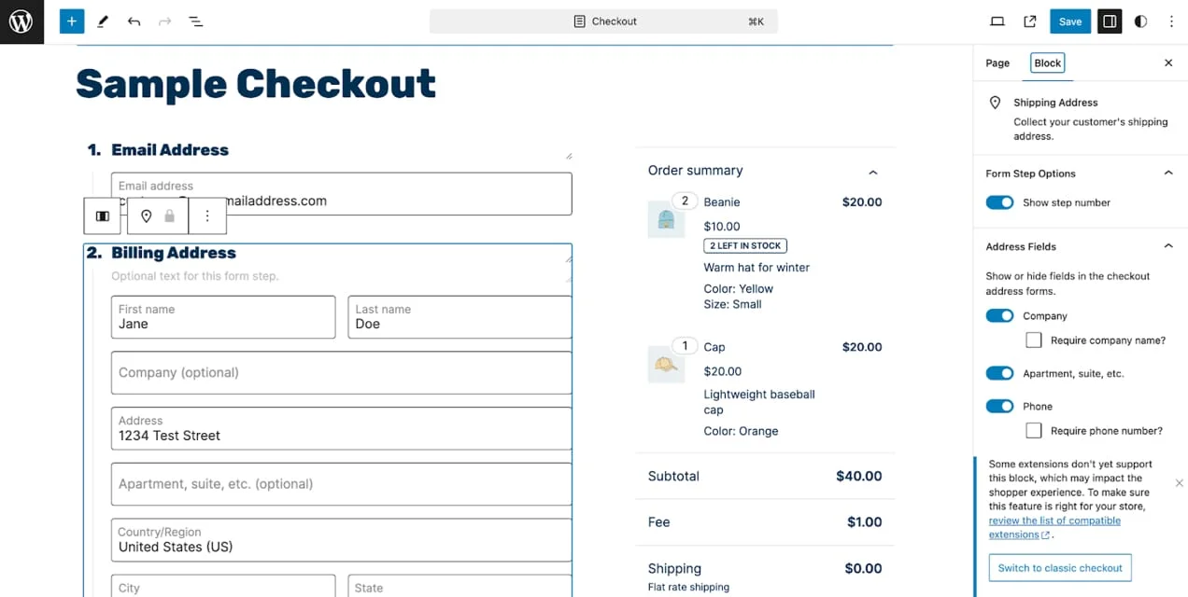1188x597 pixels.
Task: Open the Styles half-circle icon
Action: 1140,21
